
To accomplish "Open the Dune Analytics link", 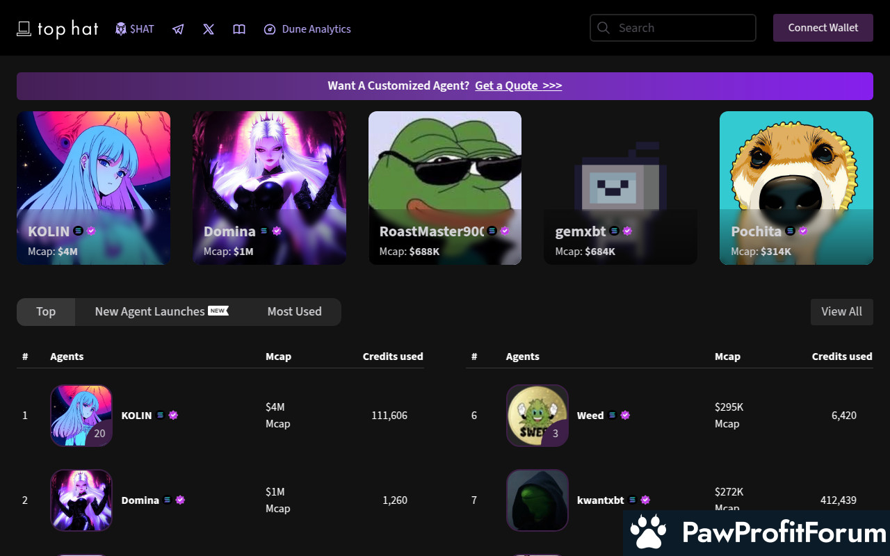I will [307, 29].
